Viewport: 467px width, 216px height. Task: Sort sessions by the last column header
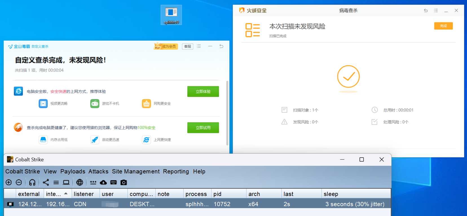pos(301,194)
